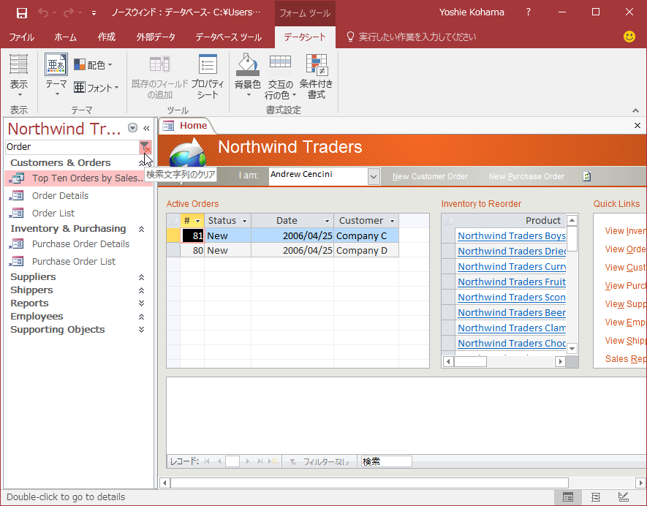Clear the navigation pane search string

(x=145, y=147)
